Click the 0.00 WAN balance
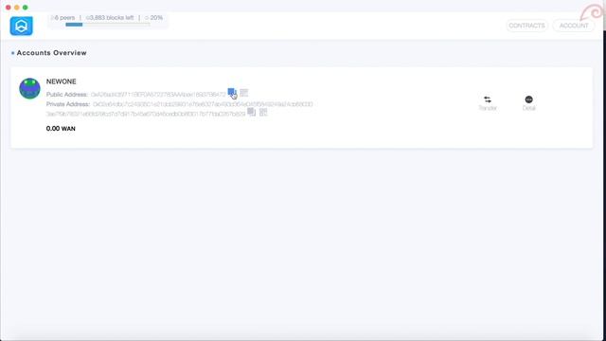The image size is (606, 341). 61,129
